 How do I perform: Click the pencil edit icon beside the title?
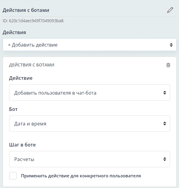click(170, 10)
